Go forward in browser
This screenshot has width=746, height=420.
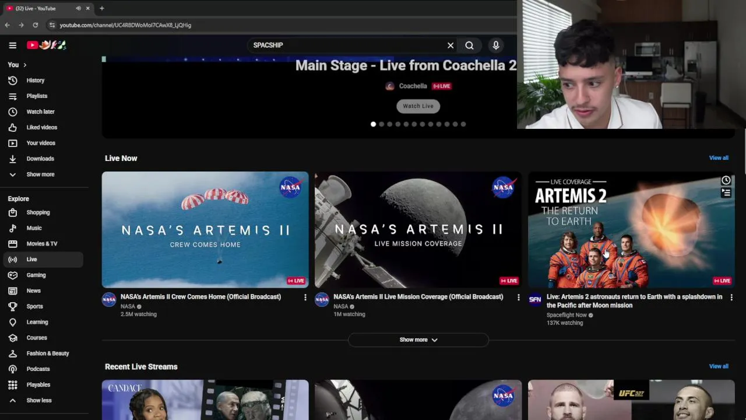coord(21,25)
